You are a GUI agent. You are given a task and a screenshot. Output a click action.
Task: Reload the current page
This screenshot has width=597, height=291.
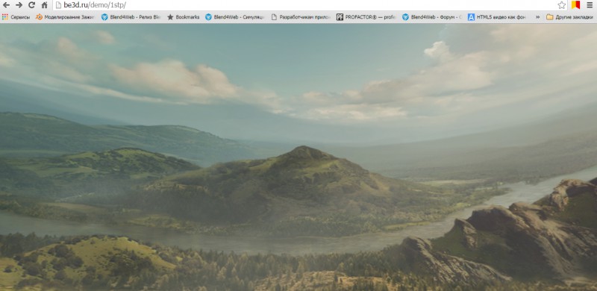32,5
